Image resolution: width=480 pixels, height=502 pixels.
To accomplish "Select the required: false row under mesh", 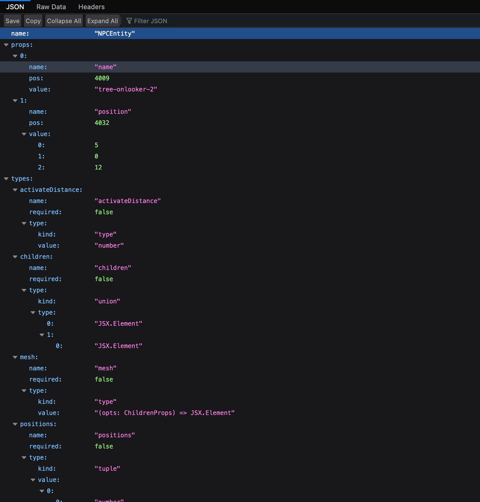I will tap(240, 379).
